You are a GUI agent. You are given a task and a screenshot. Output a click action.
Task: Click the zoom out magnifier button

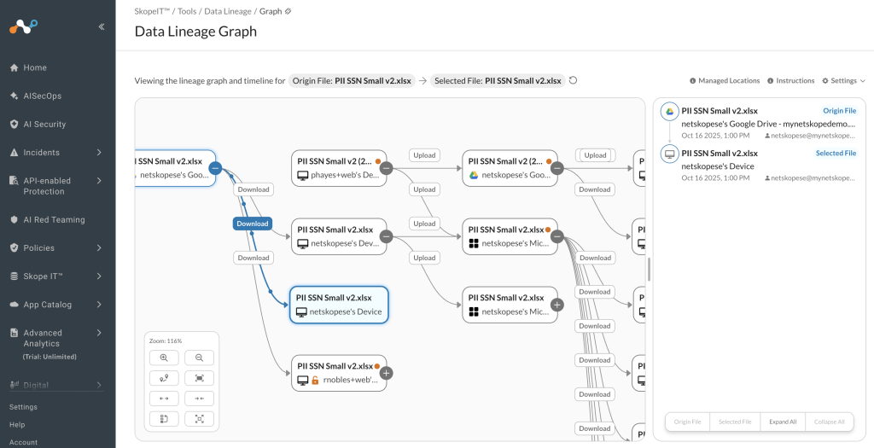click(x=199, y=358)
